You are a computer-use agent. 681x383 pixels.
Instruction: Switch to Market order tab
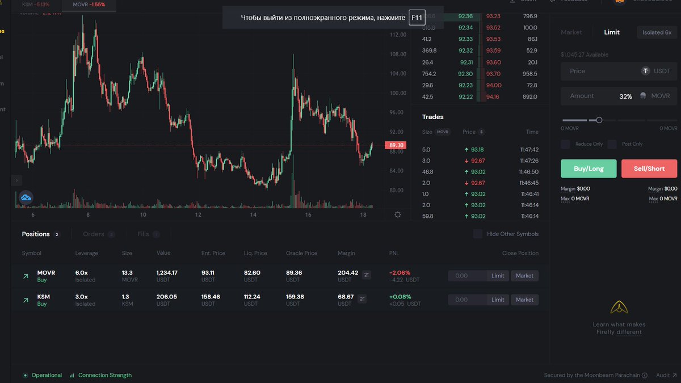(x=571, y=32)
